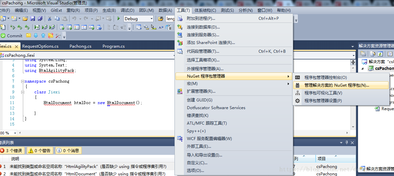Click the find text input box

coord(170,18)
